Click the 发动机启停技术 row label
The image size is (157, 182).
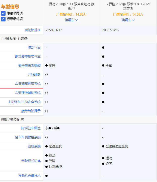pos(29,176)
